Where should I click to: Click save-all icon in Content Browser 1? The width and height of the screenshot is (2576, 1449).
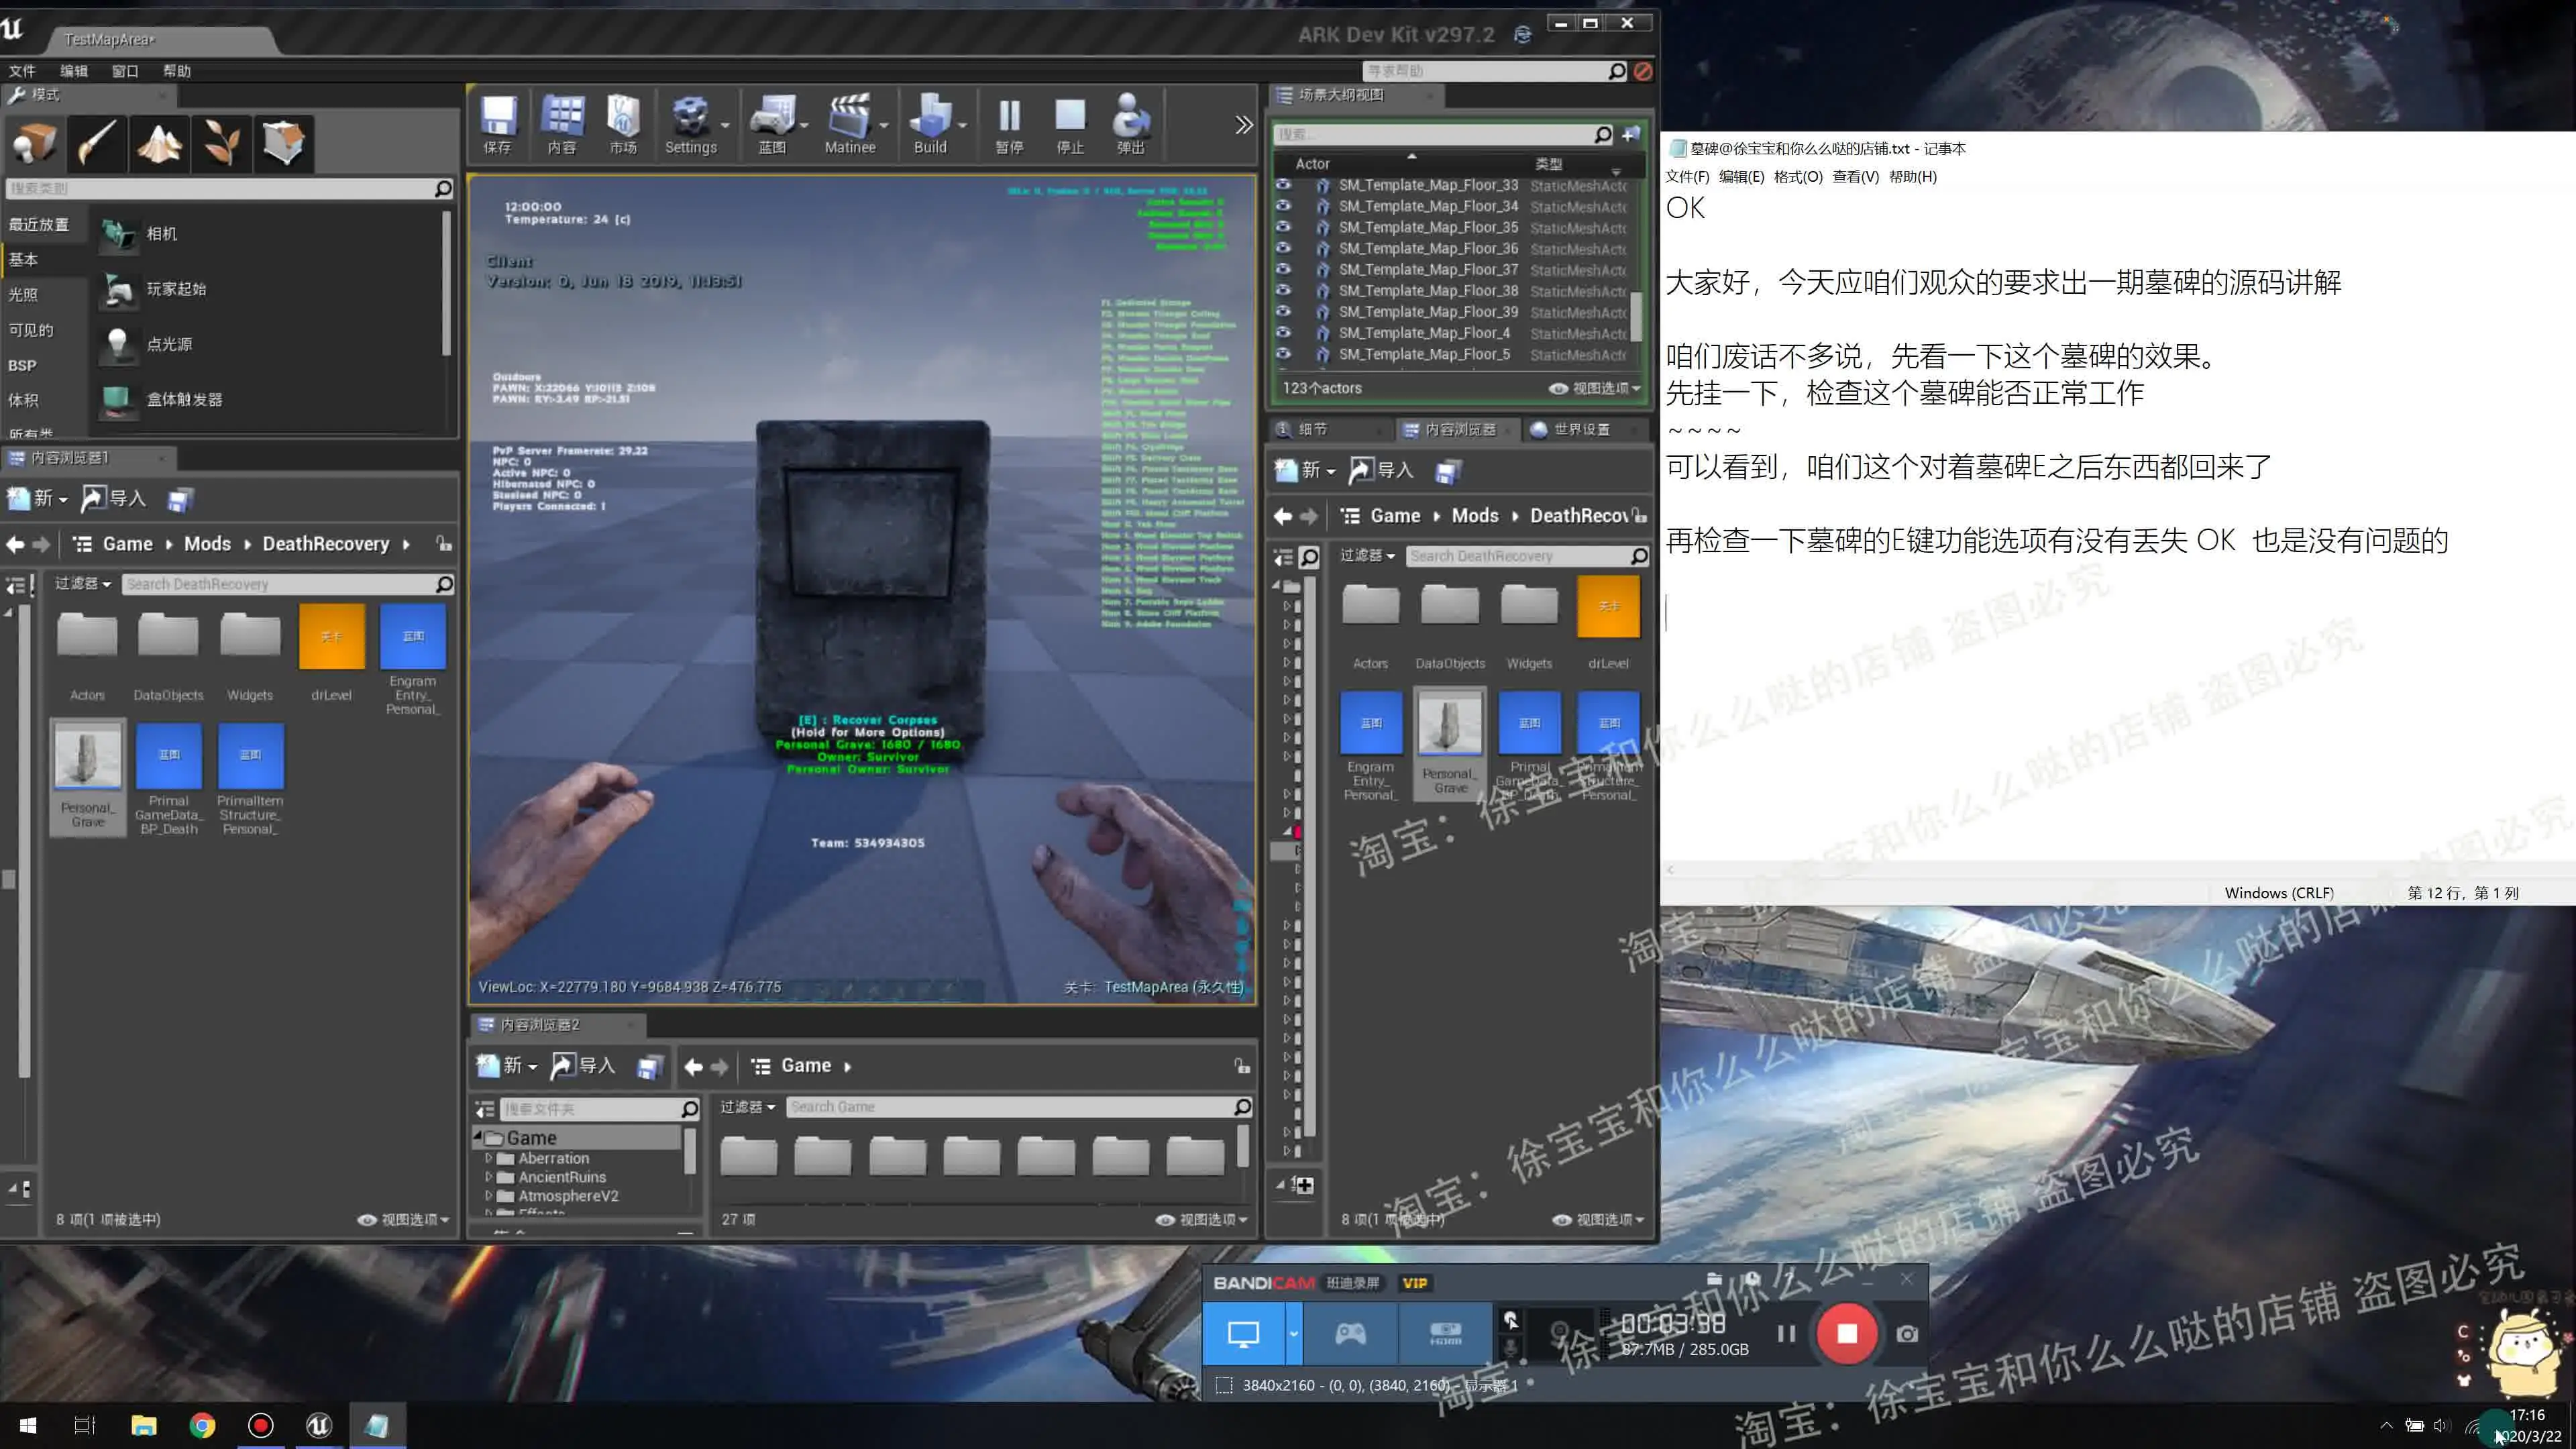point(180,499)
